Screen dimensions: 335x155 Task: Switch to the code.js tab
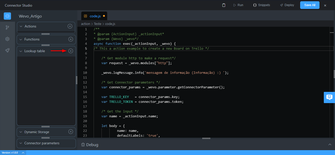95,16
